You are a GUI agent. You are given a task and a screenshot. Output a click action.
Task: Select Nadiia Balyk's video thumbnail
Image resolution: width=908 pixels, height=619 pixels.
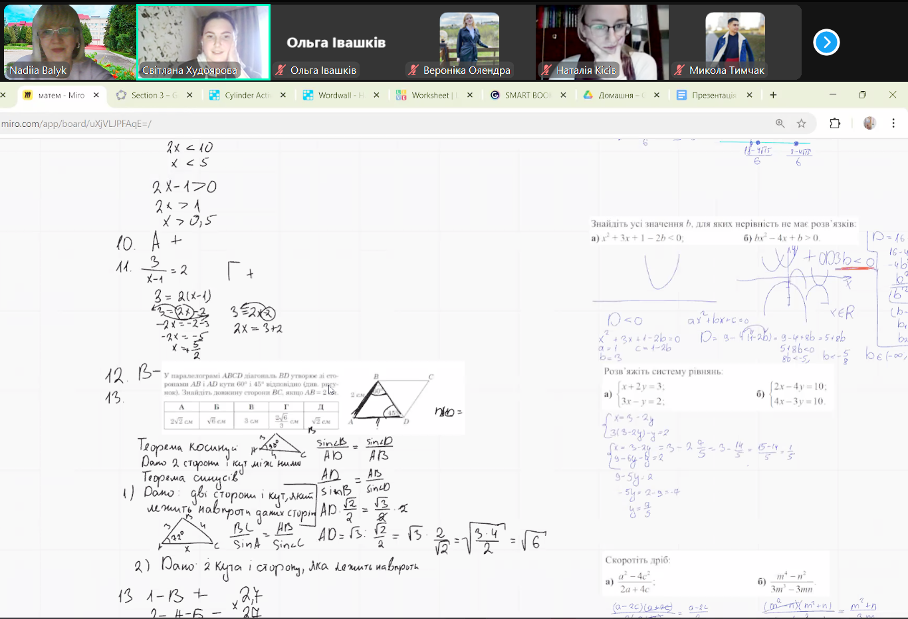click(x=69, y=42)
